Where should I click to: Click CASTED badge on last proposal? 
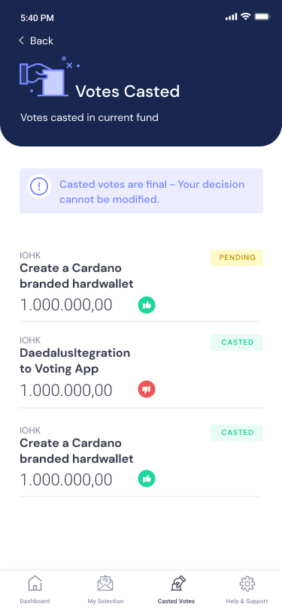pyautogui.click(x=237, y=433)
